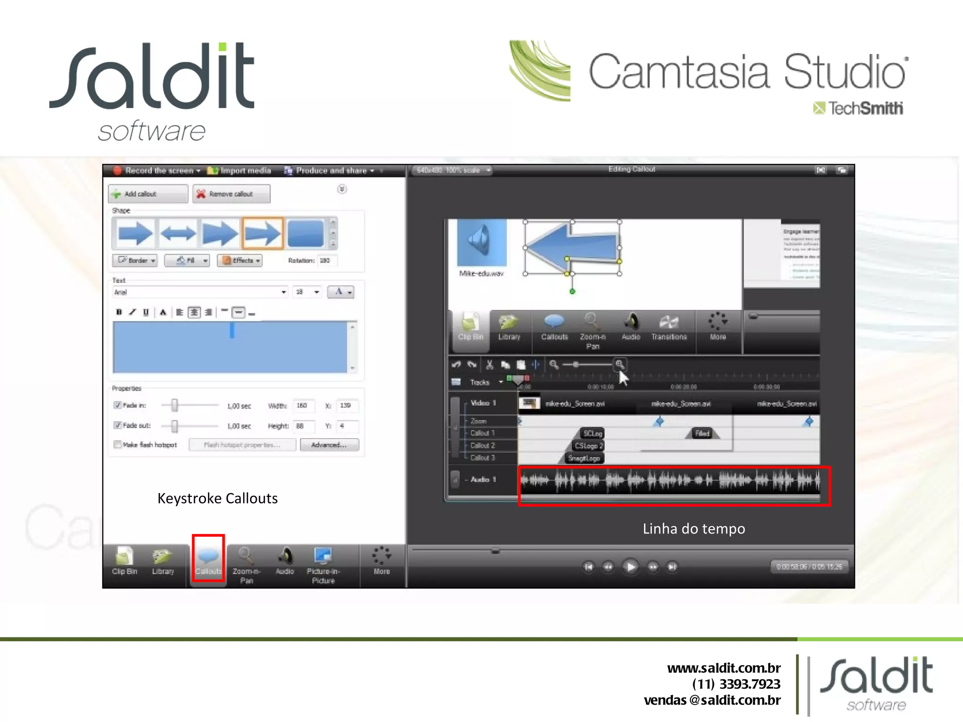
Task: Uncheck the Fade in checkbox
Action: (x=118, y=405)
